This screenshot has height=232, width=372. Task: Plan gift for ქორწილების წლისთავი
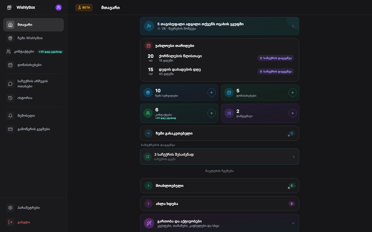(x=276, y=58)
